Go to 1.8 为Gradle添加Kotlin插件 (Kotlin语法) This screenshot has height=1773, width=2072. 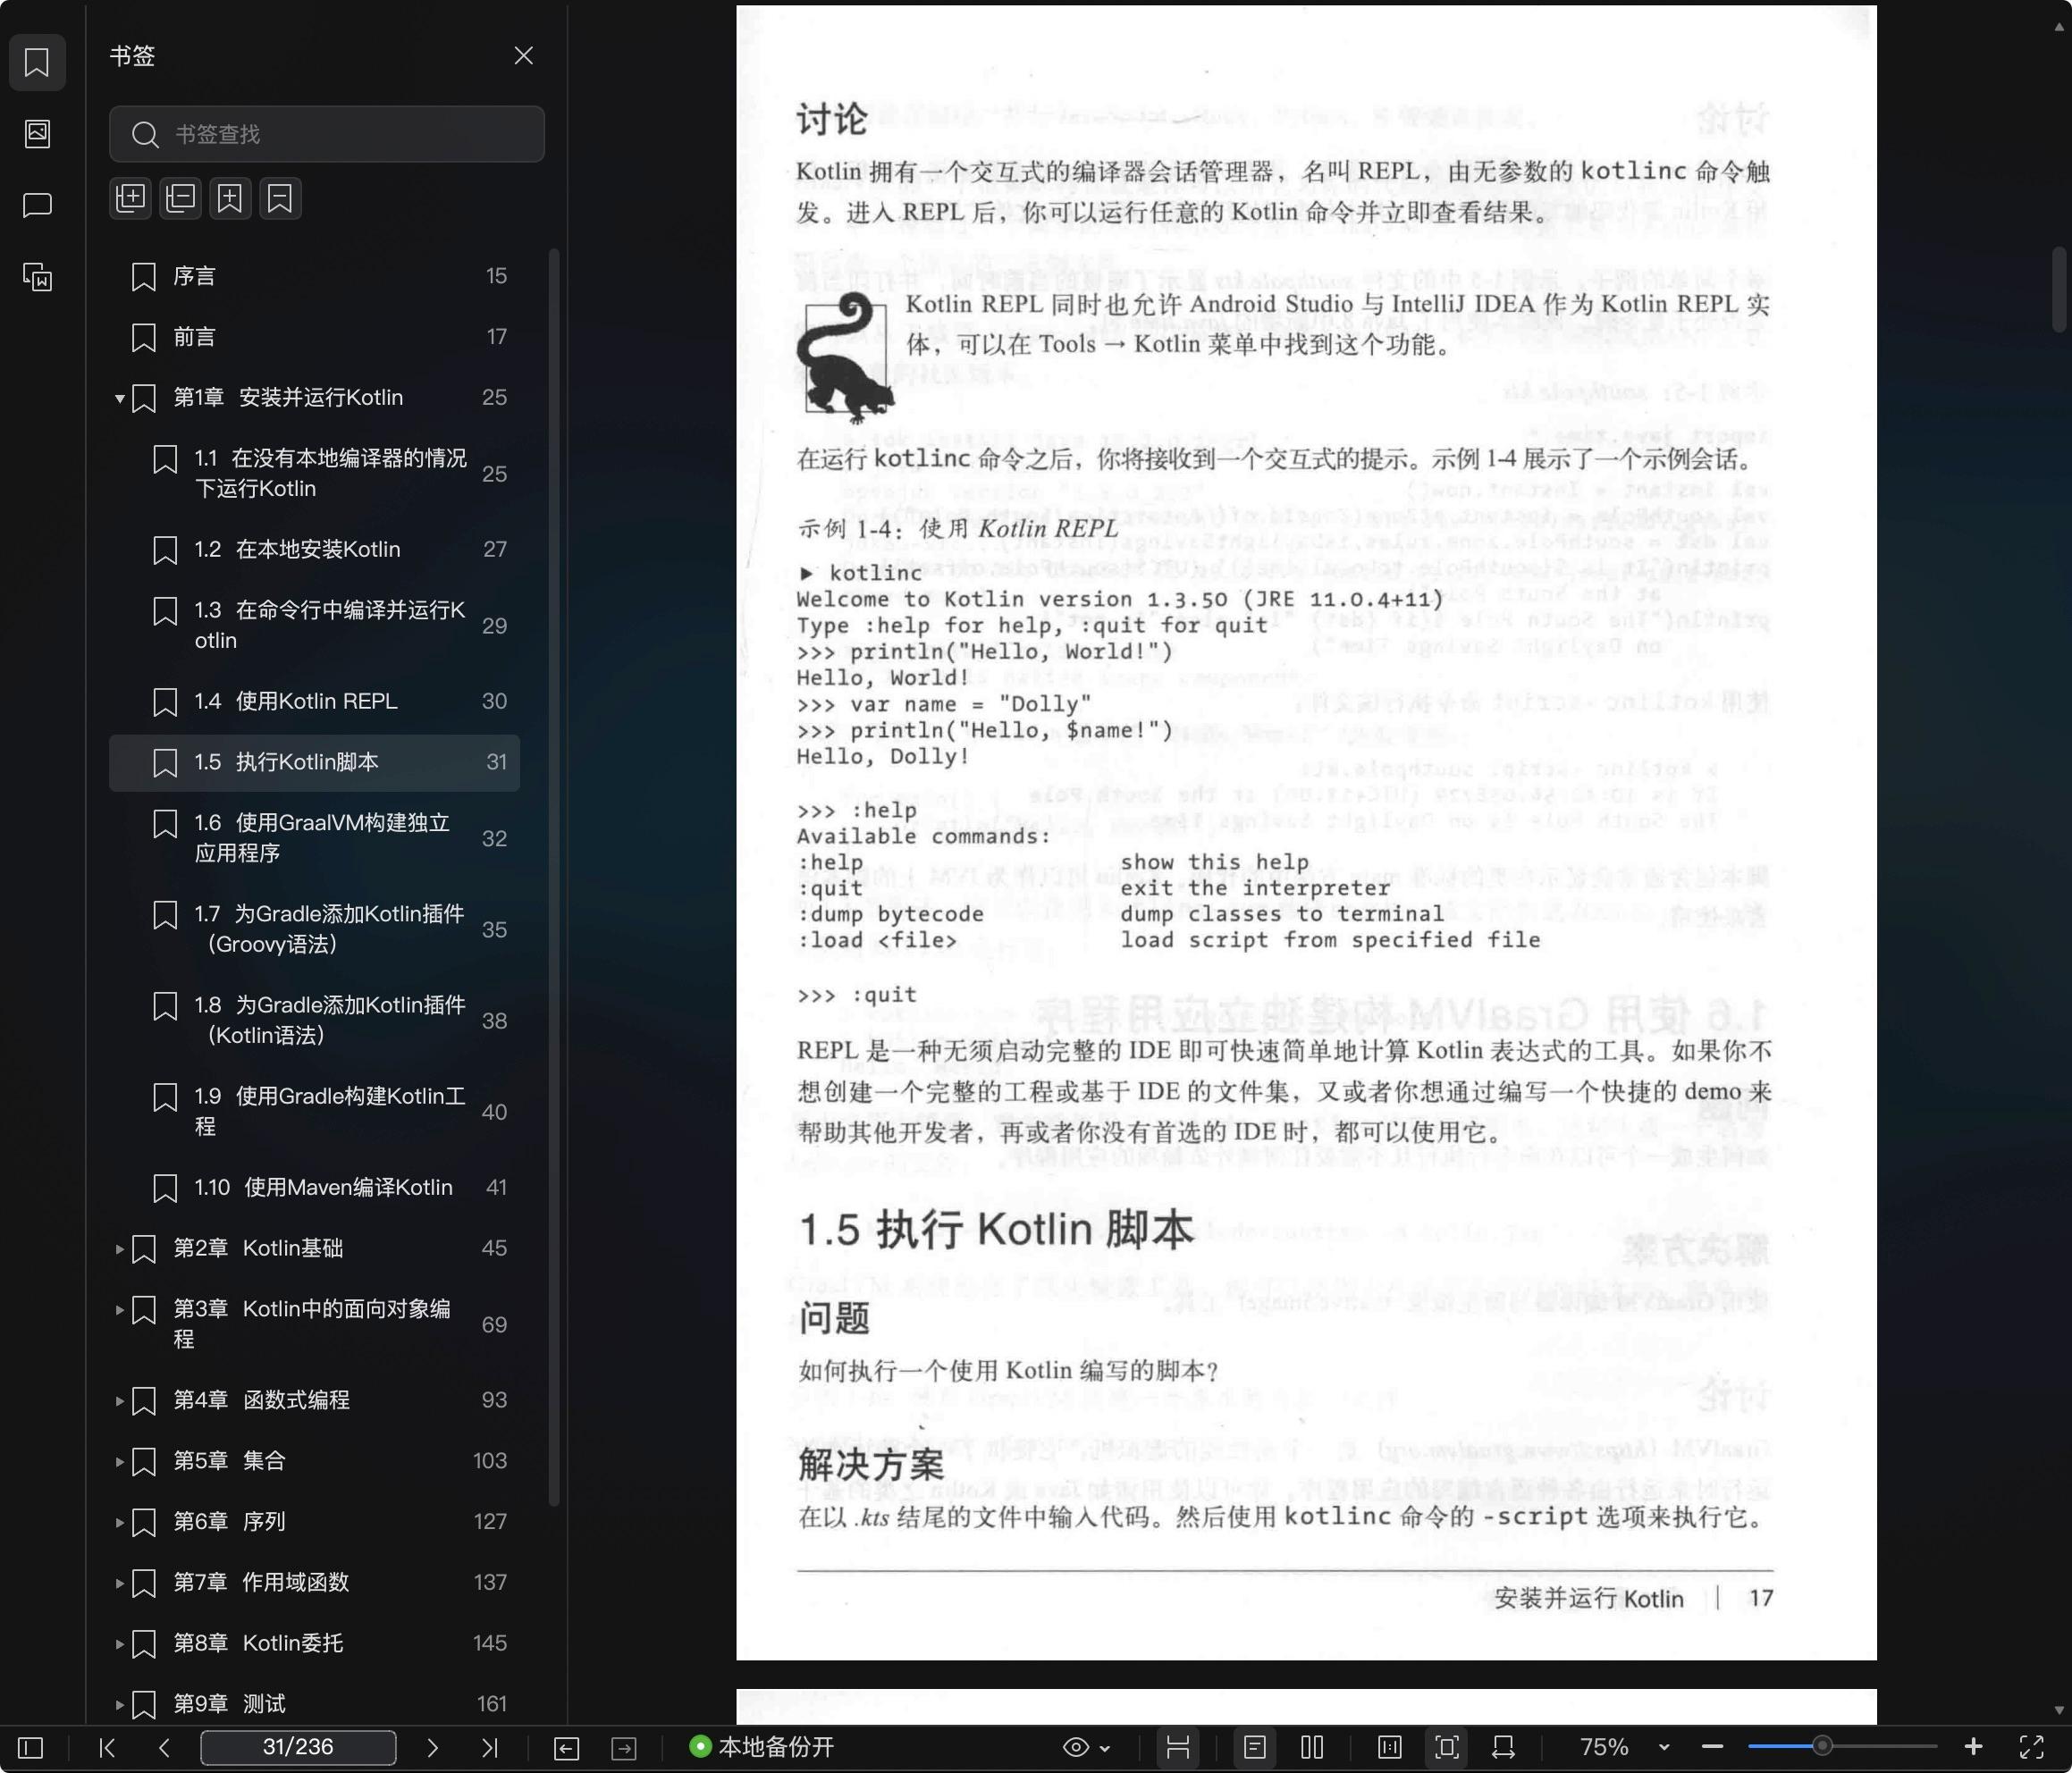[314, 1020]
